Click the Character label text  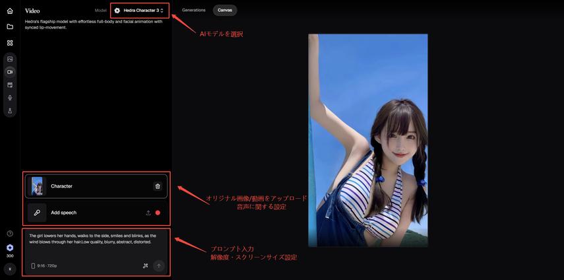click(x=61, y=186)
